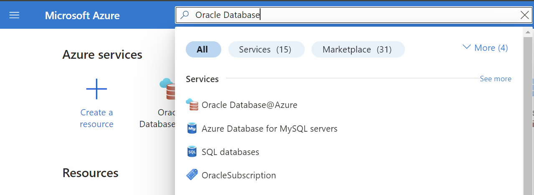Filter results by Marketplace (31)

(358, 50)
